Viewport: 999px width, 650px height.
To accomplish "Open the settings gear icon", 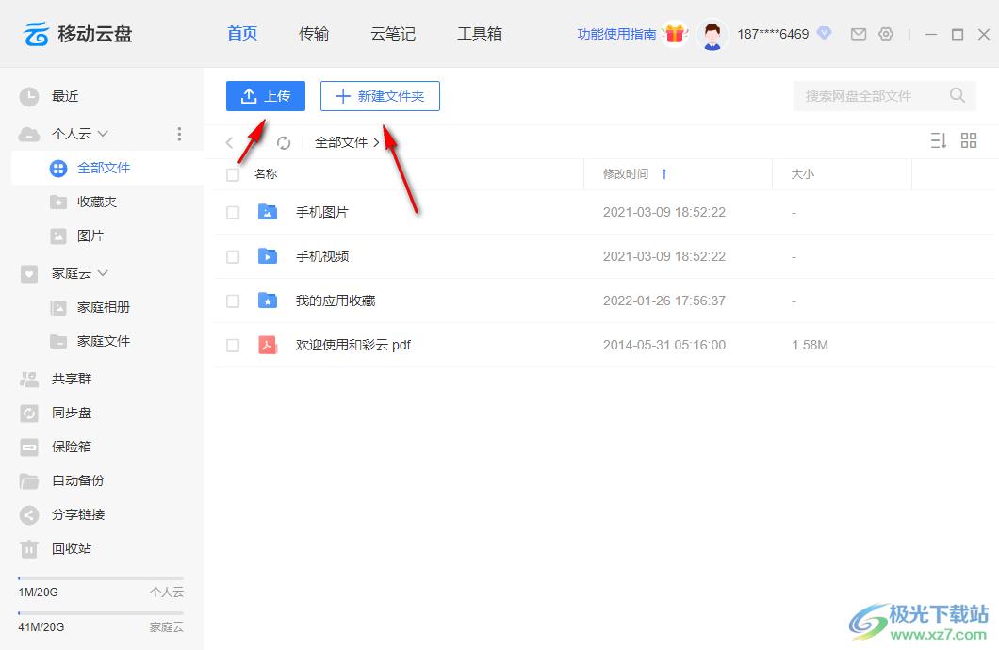I will [886, 34].
